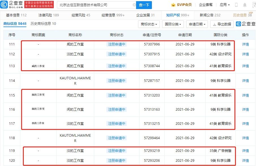Open 详情 for row 112
This screenshot has width=256, height=166.
245,54
